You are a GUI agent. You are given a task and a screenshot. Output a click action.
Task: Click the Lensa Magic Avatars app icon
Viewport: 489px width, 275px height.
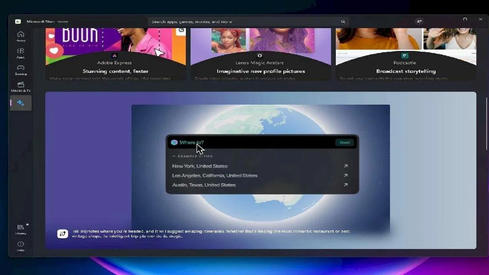pos(260,56)
